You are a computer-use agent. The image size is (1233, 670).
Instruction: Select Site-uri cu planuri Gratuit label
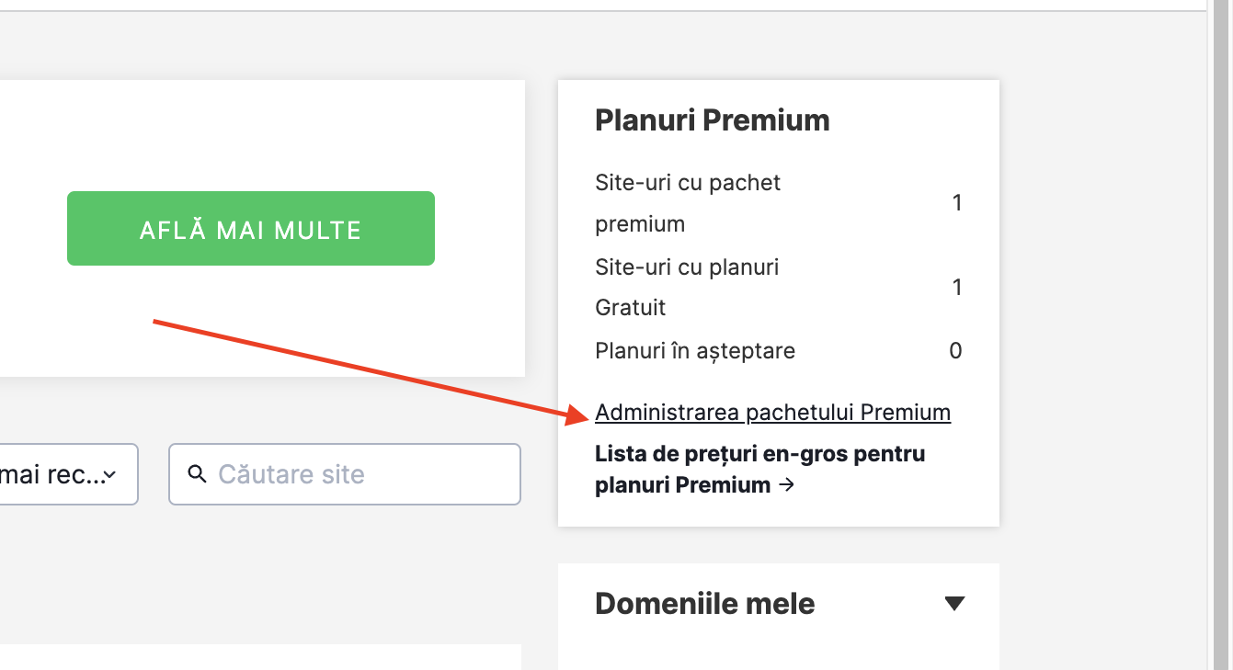pos(686,287)
